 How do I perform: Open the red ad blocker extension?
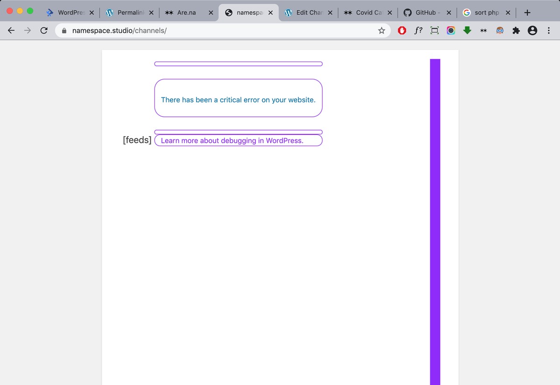point(402,31)
